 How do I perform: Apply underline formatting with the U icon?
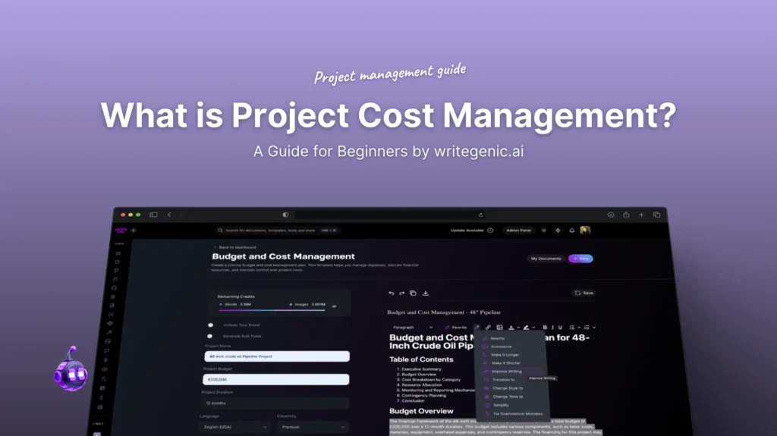coord(561,328)
